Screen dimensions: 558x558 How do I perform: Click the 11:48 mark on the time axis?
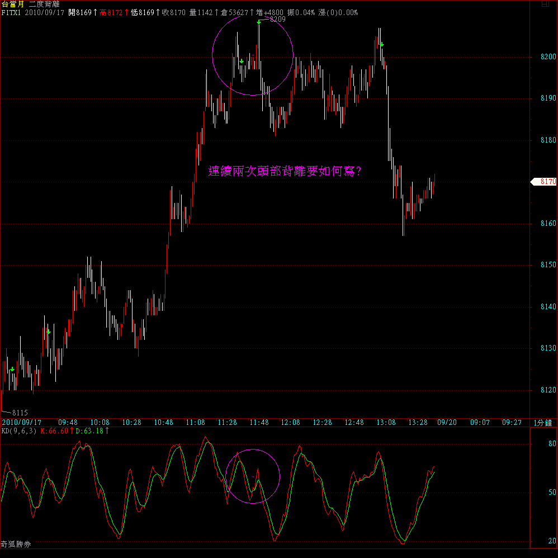click(x=258, y=422)
